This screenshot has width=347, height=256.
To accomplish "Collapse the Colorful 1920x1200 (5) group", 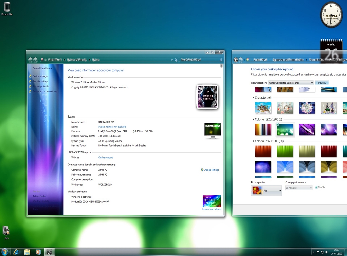I will coord(253,119).
